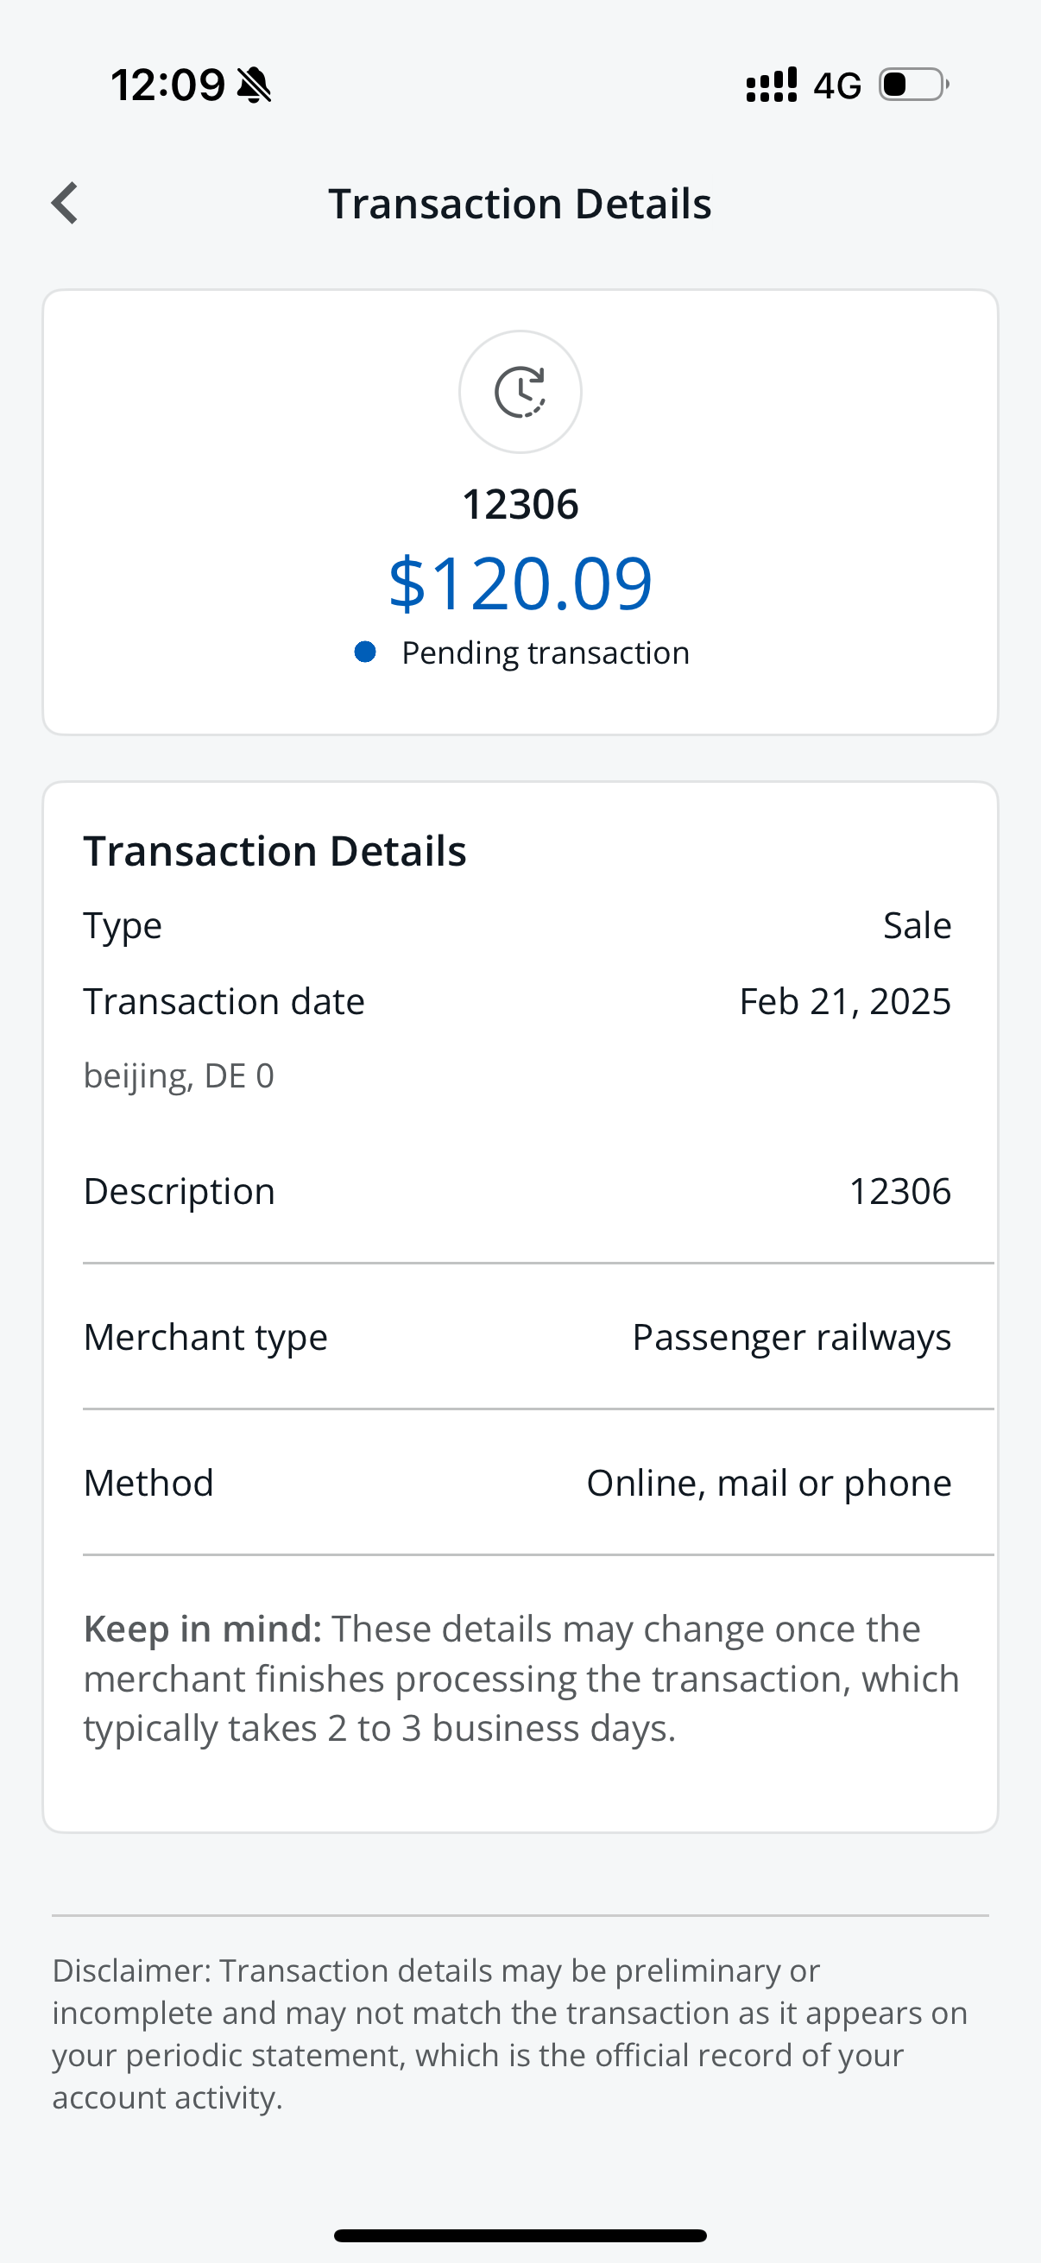Tap the Passenger railways merchant type
This screenshot has width=1041, height=2263.
791,1338
